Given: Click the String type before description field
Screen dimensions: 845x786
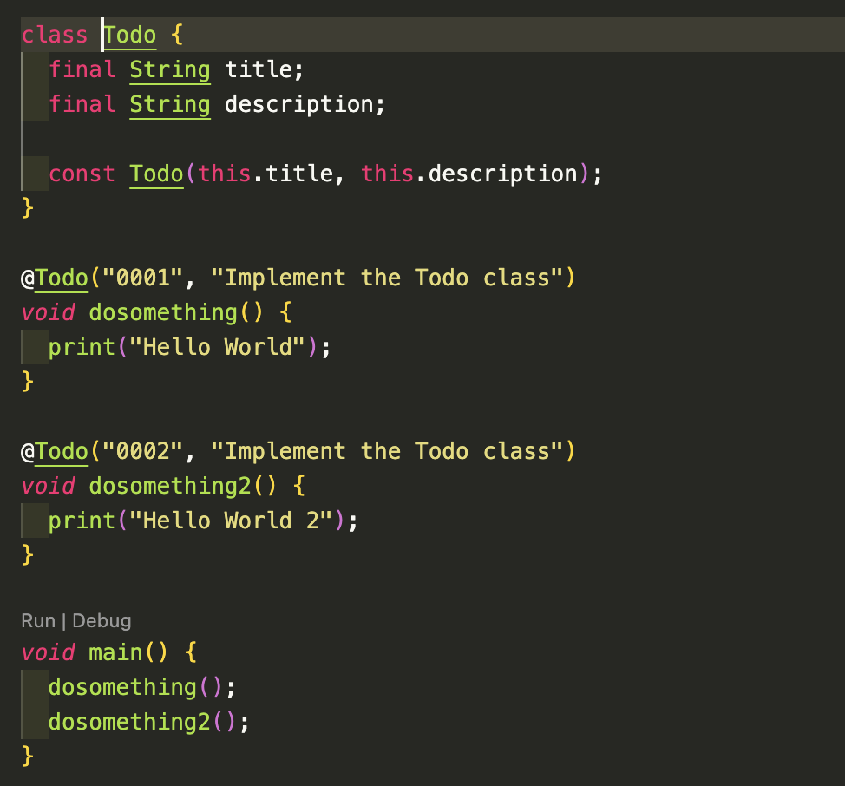Looking at the screenshot, I should 170,104.
